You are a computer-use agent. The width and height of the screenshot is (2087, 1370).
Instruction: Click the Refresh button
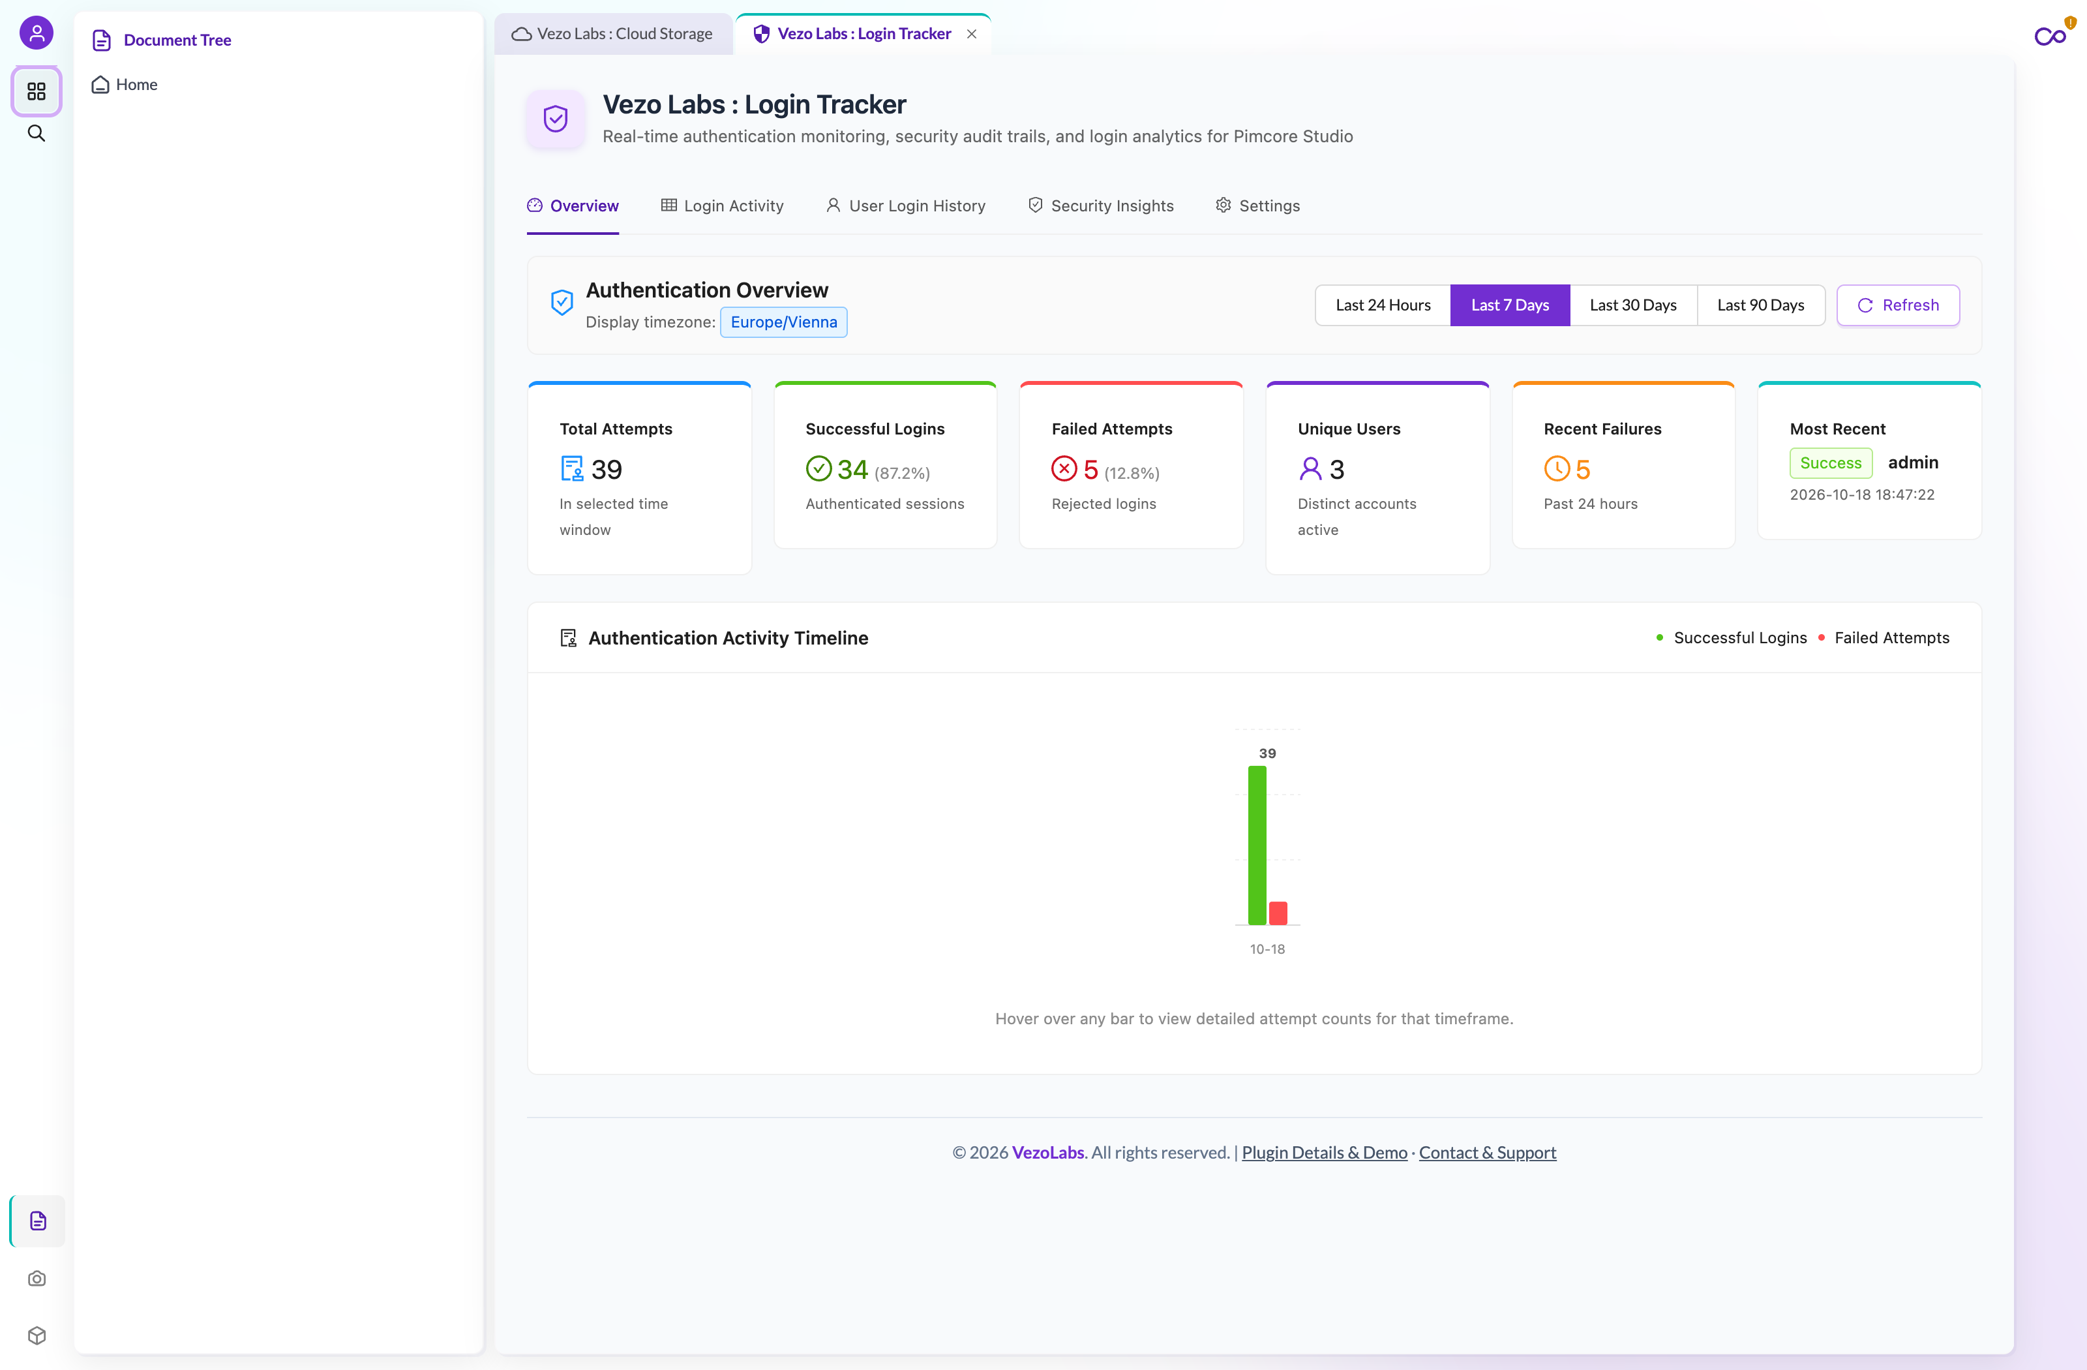[1898, 305]
